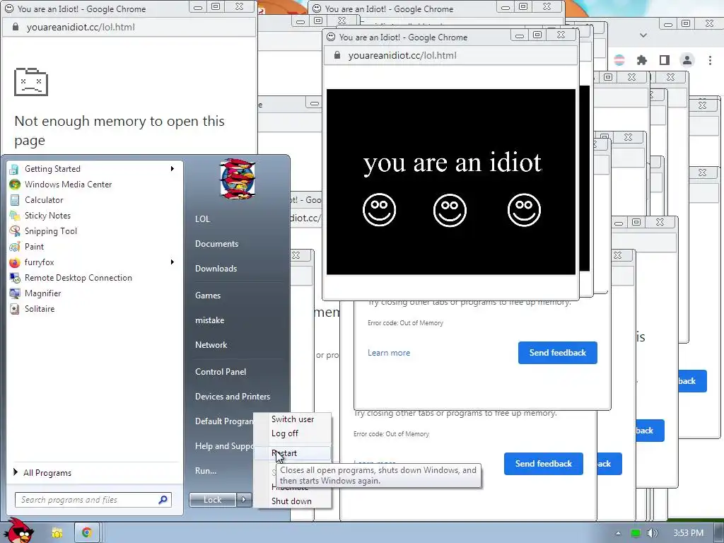The height and width of the screenshot is (543, 724).
Task: Click middle smiley face in idiot page
Action: (x=450, y=210)
